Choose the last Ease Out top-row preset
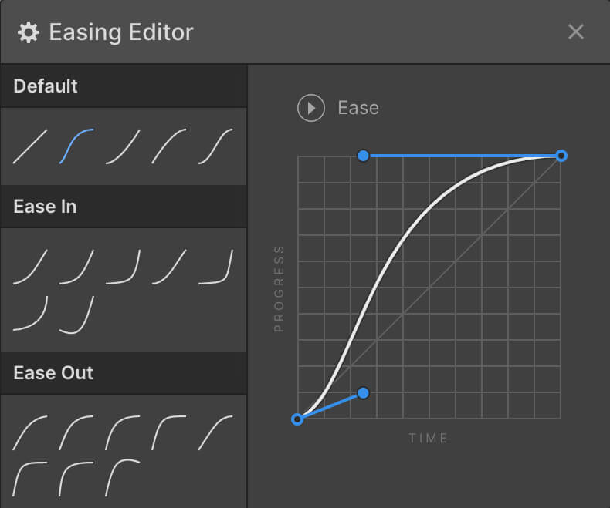 pyautogui.click(x=215, y=432)
